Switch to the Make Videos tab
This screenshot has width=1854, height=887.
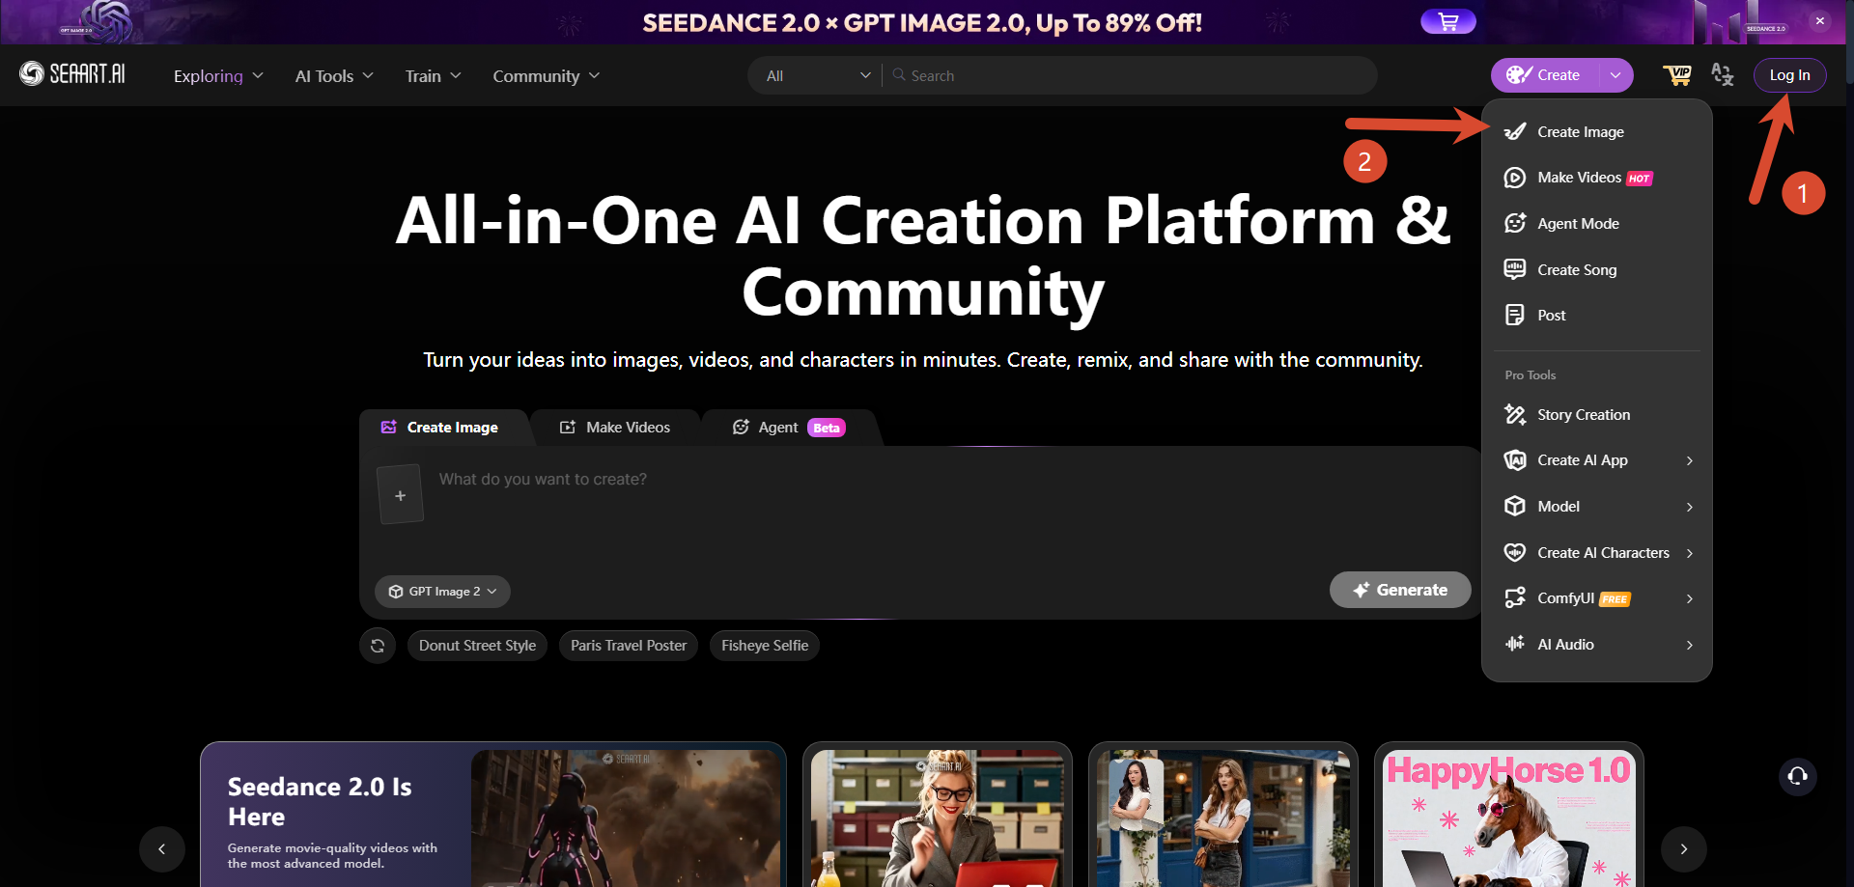click(x=615, y=428)
